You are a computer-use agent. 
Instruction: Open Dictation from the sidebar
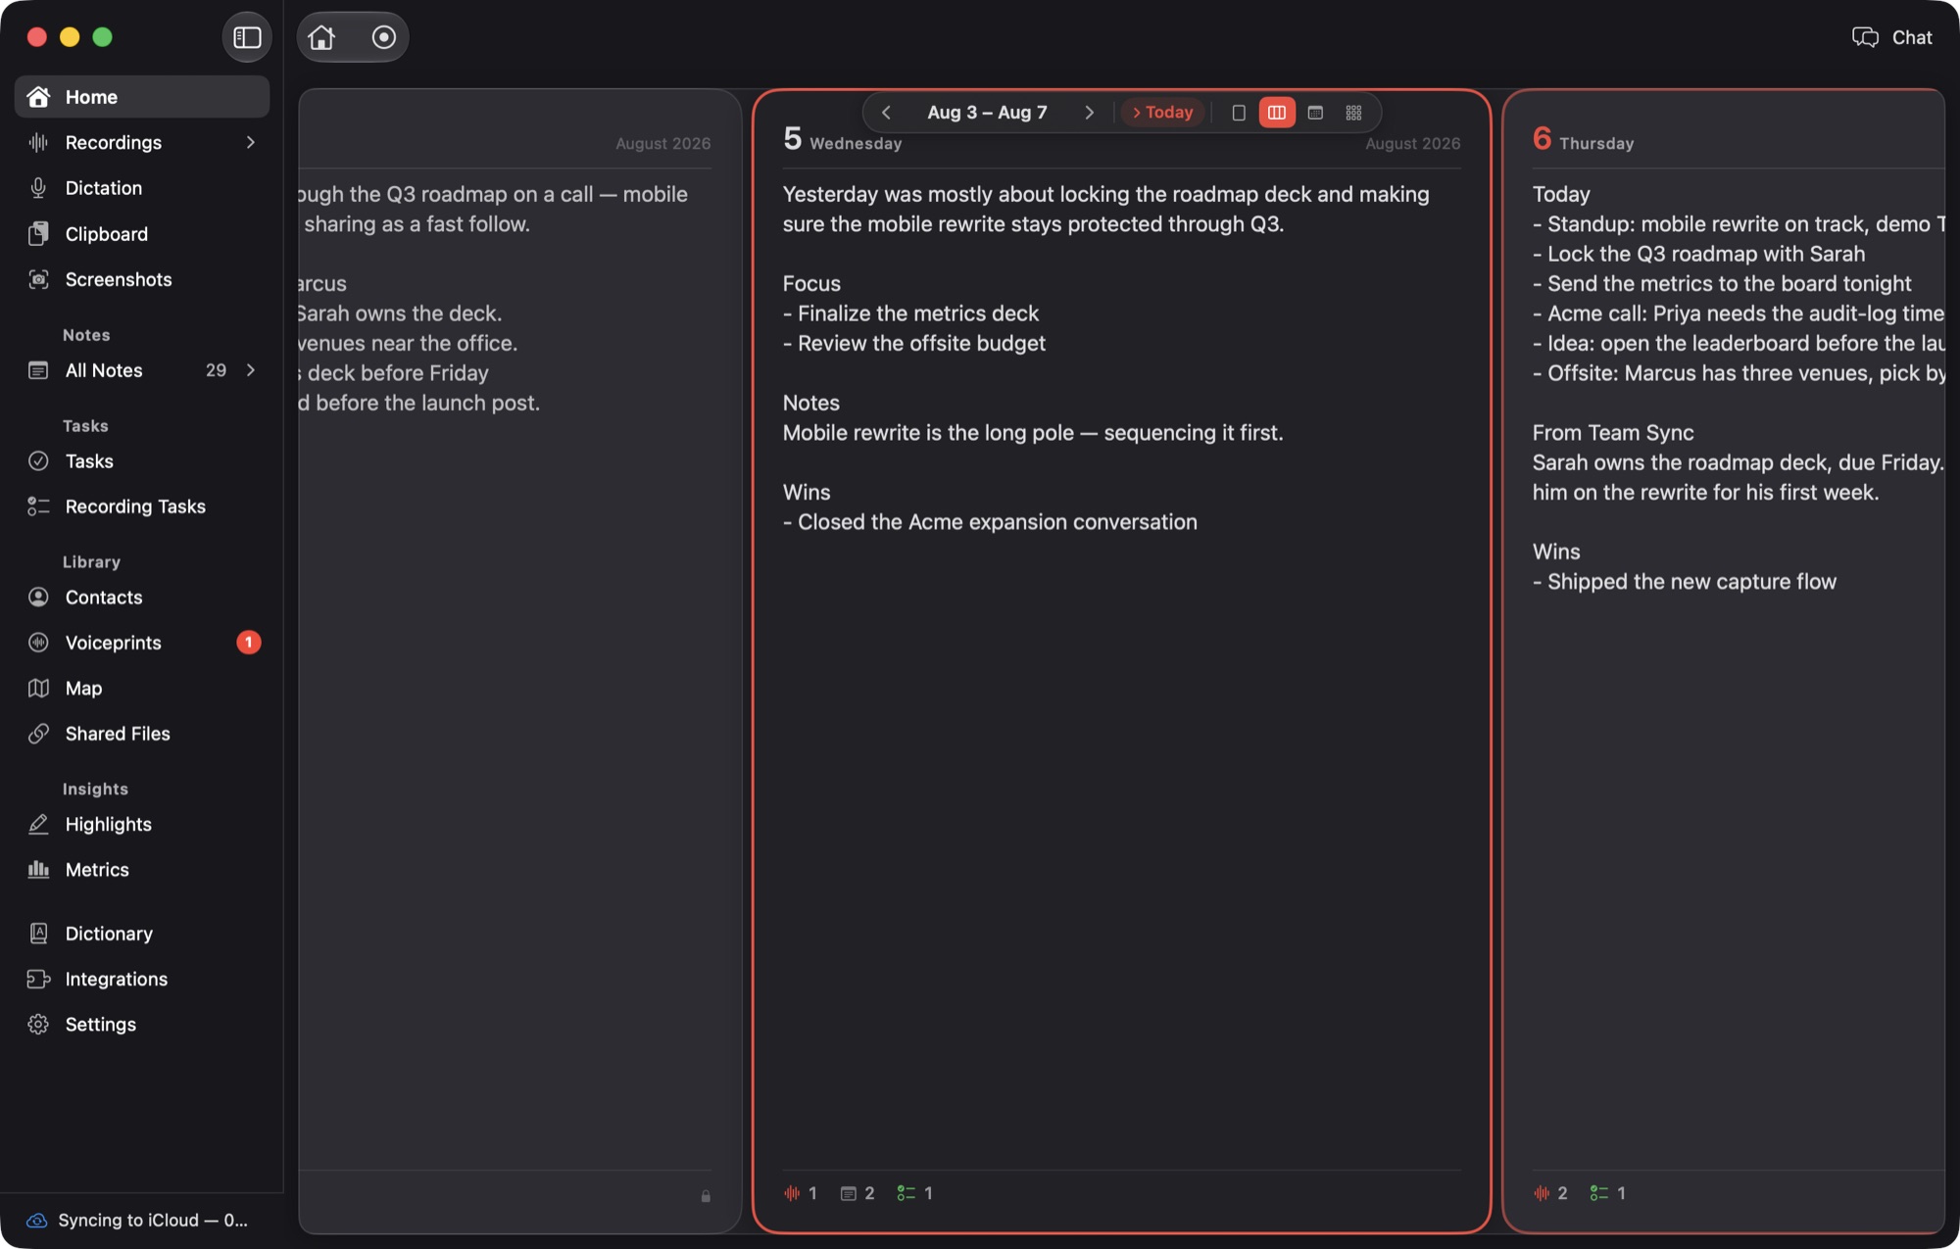pyautogui.click(x=142, y=188)
